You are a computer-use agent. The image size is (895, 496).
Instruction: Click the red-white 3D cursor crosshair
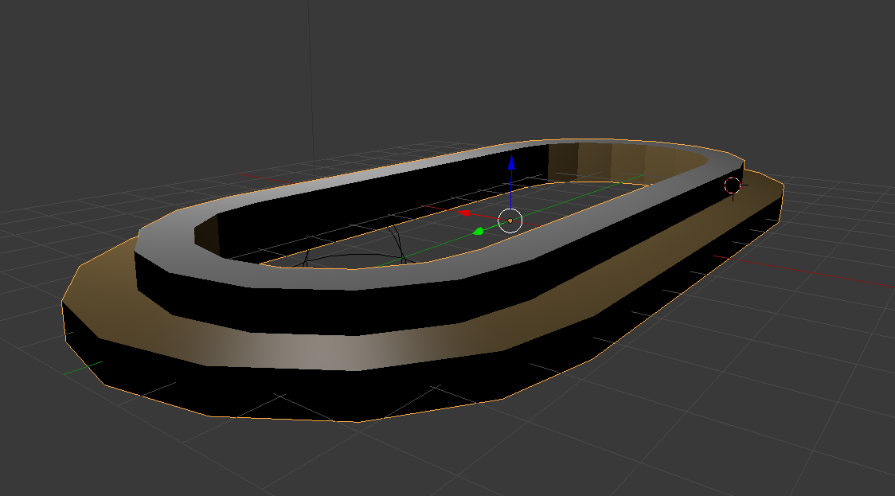pos(733,186)
